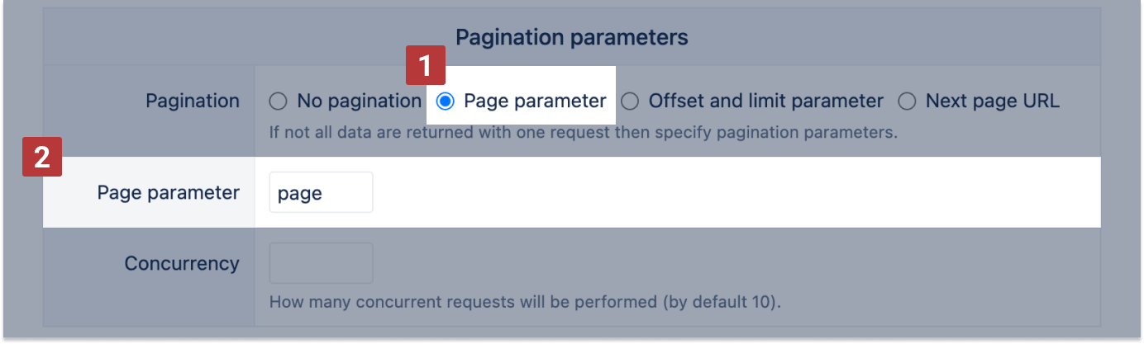
Task: Click the Pagination row label
Action: 193,101
